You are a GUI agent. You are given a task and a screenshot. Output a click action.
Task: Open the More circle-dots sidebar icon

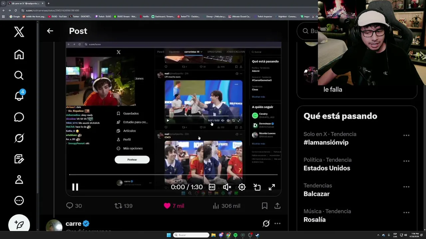point(19,200)
